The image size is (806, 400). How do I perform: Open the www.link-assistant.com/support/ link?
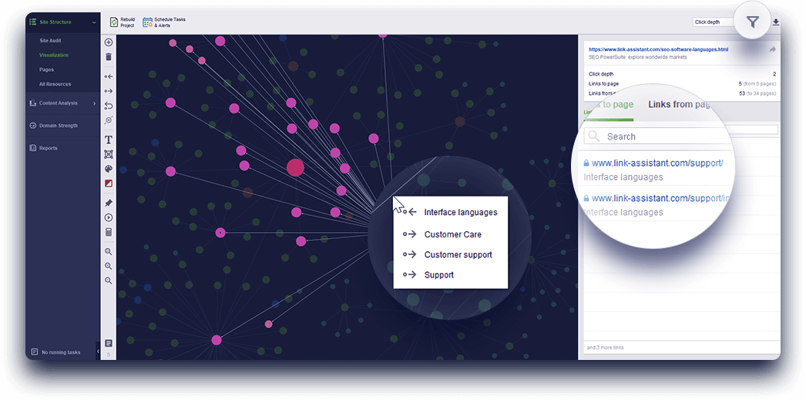[657, 163]
